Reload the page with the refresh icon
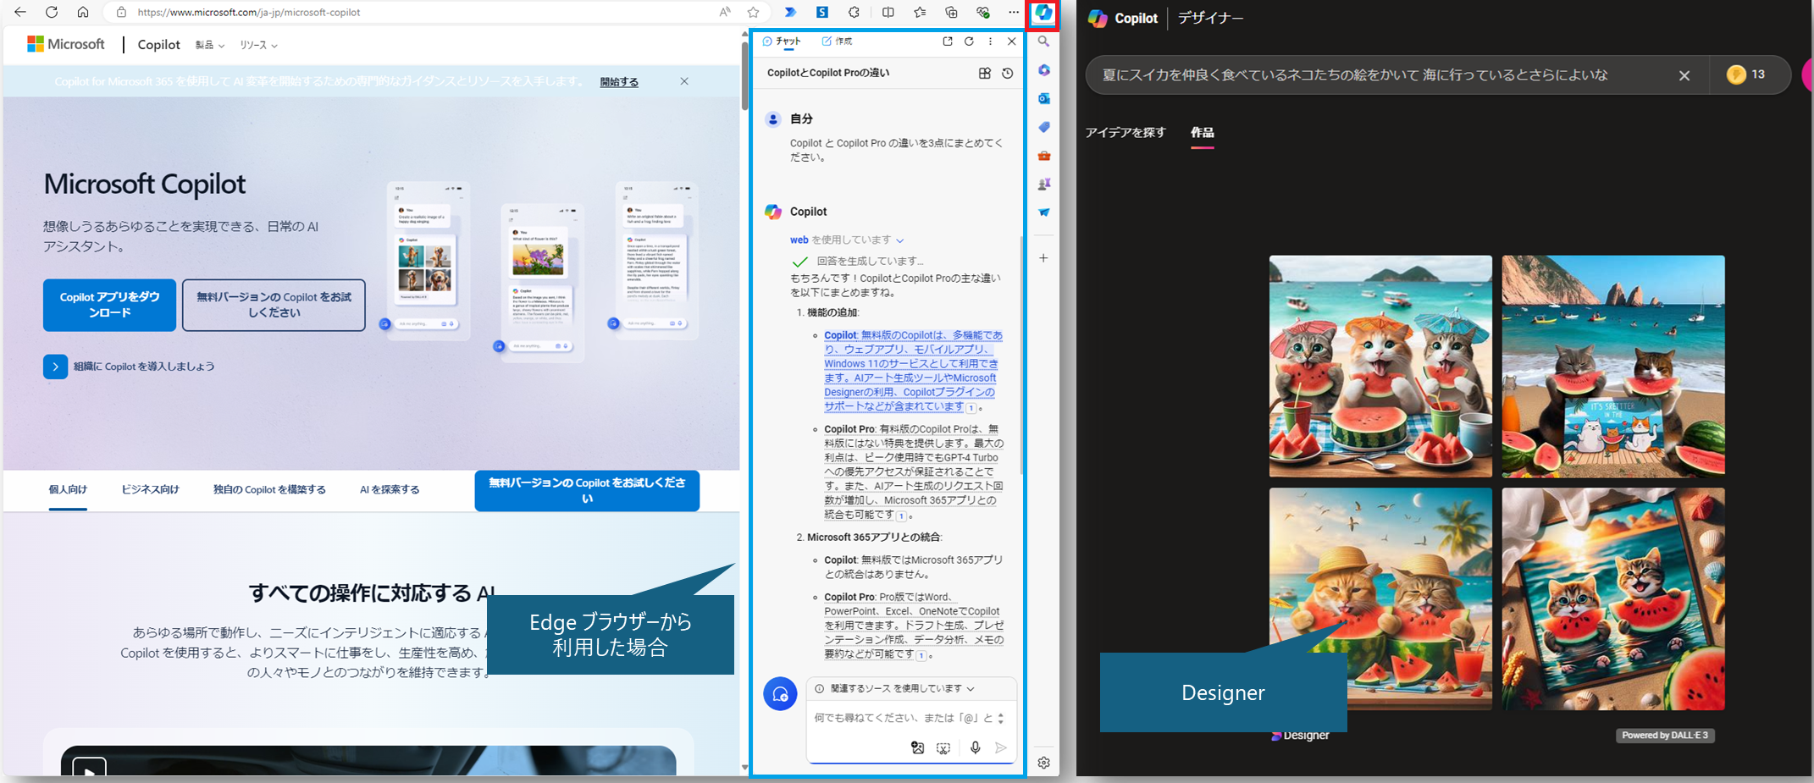This screenshot has width=1814, height=783. point(52,12)
